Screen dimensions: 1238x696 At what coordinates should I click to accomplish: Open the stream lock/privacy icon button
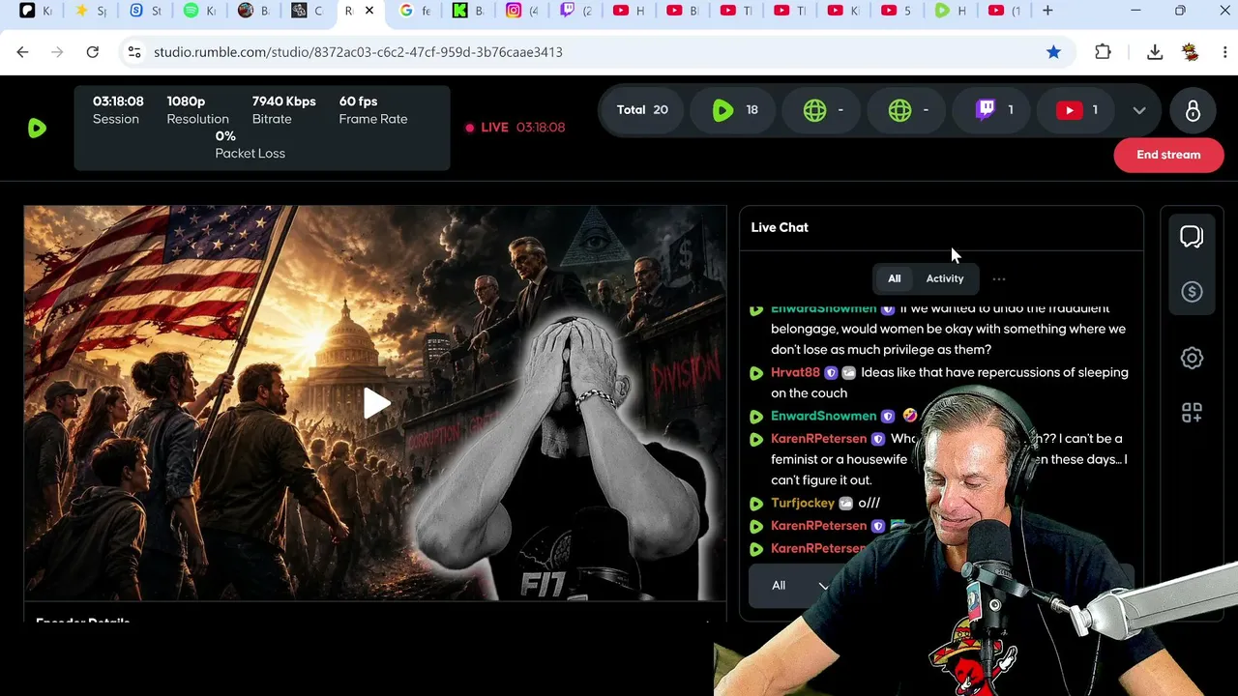[x=1193, y=110]
